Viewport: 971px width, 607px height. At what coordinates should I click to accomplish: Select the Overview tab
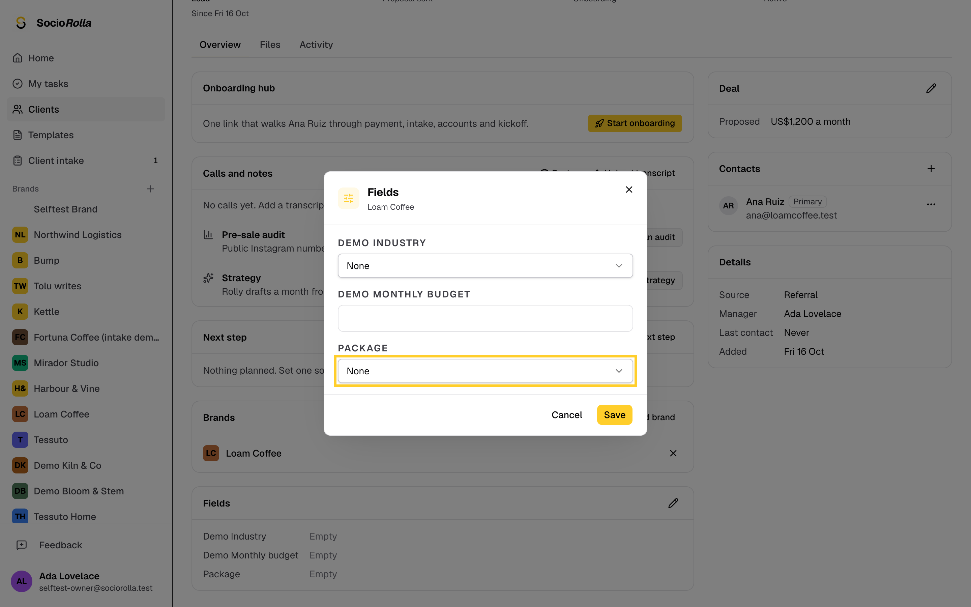pyautogui.click(x=220, y=45)
